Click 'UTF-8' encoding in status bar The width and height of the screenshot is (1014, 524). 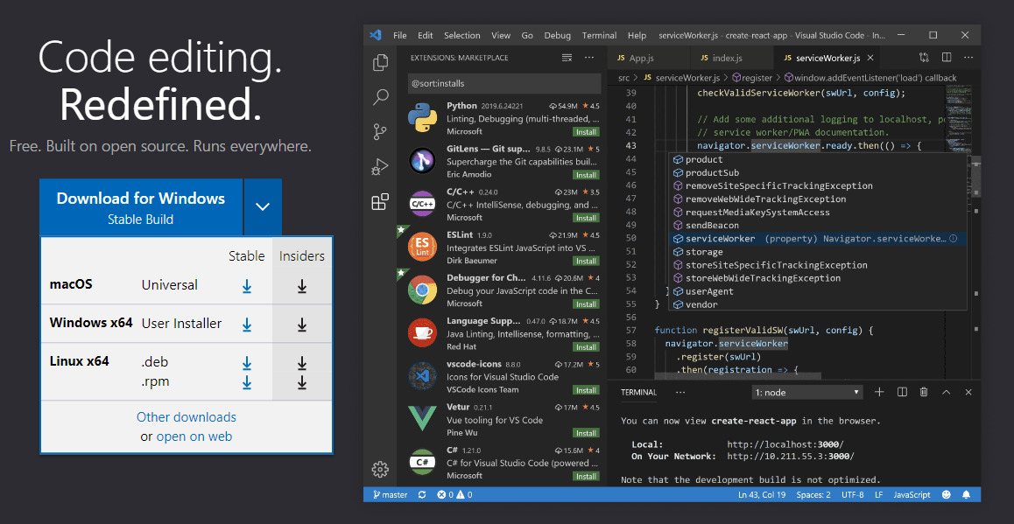853,495
